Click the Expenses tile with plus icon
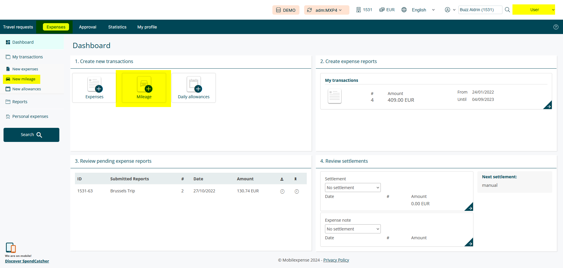563x268 pixels. [94, 88]
